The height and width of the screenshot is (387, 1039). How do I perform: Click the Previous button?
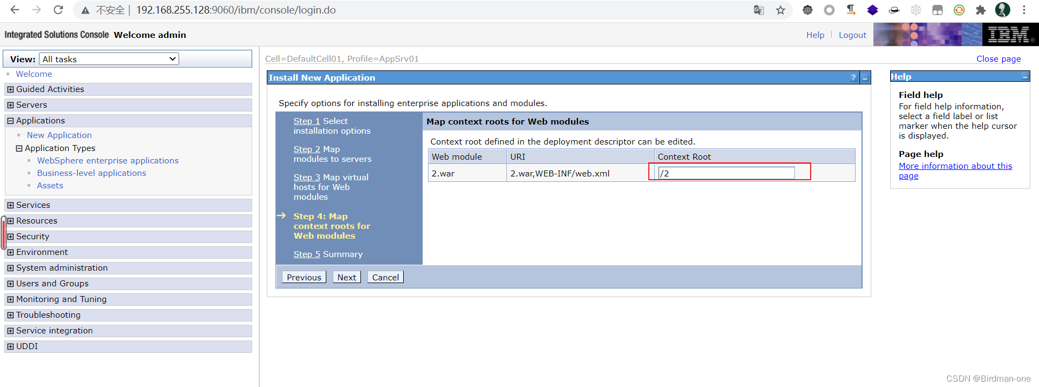click(304, 277)
